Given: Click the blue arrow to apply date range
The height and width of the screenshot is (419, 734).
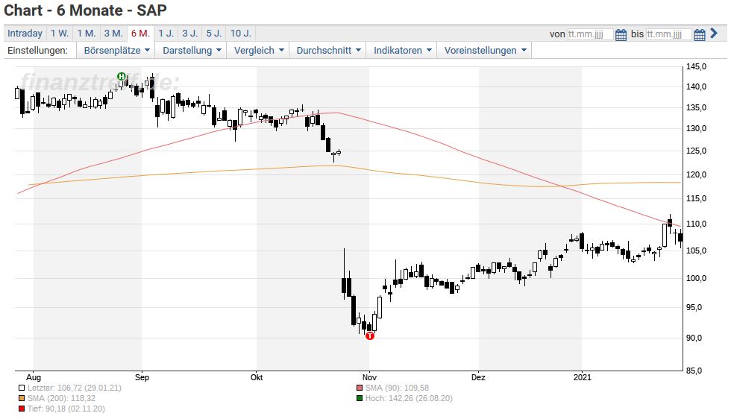Looking at the screenshot, I should [x=713, y=34].
